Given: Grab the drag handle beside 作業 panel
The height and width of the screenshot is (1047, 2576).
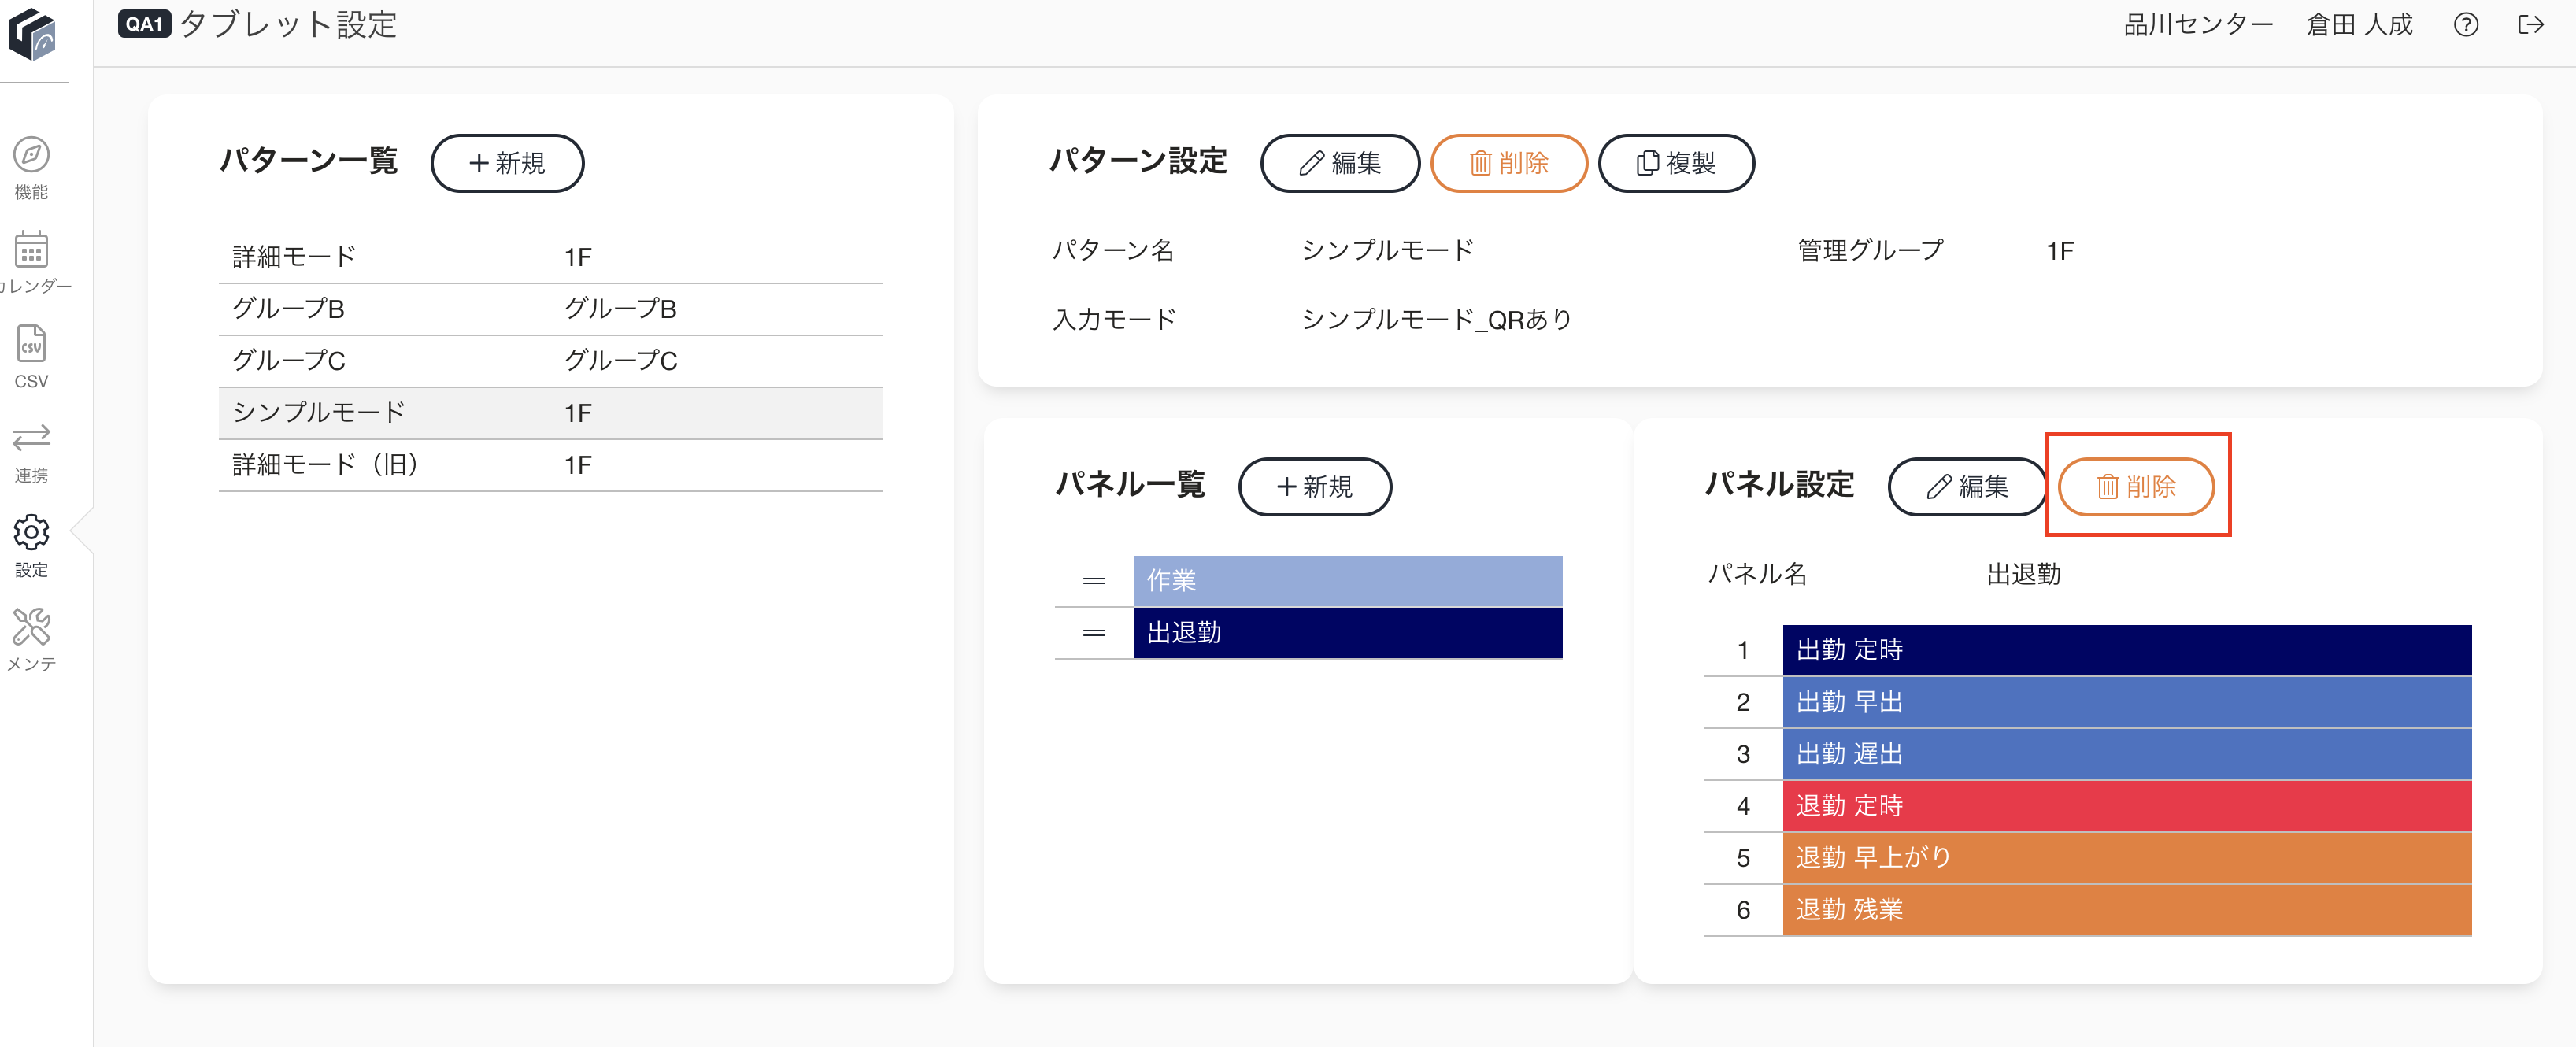Looking at the screenshot, I should (x=1094, y=581).
